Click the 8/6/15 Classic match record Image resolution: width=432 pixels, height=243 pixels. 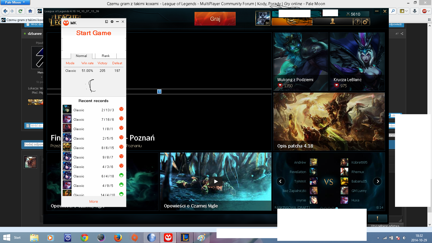pos(93,147)
